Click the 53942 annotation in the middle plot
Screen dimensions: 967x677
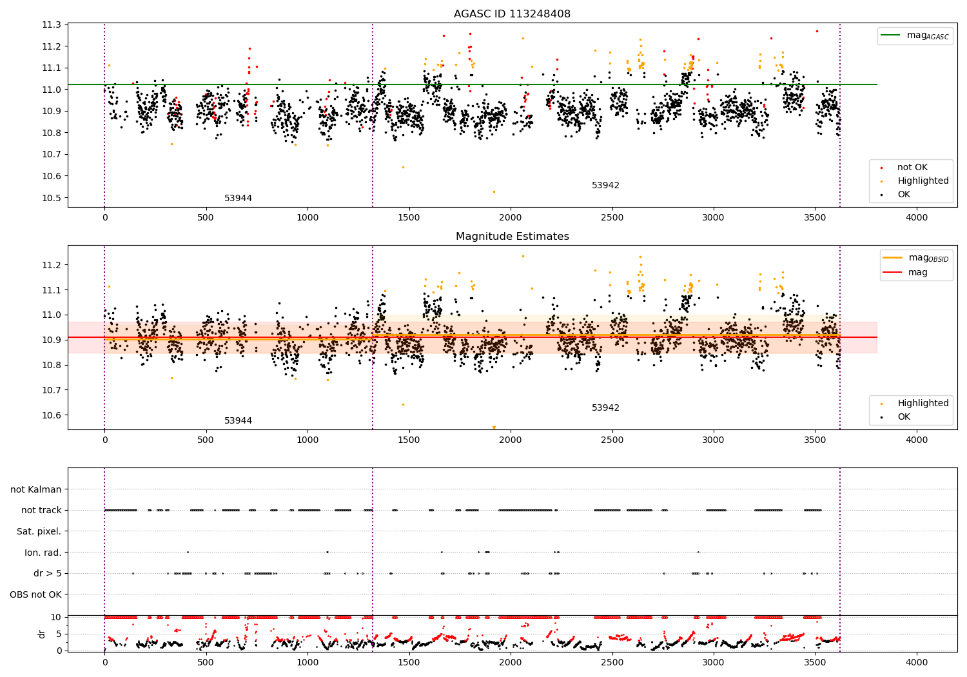point(605,408)
